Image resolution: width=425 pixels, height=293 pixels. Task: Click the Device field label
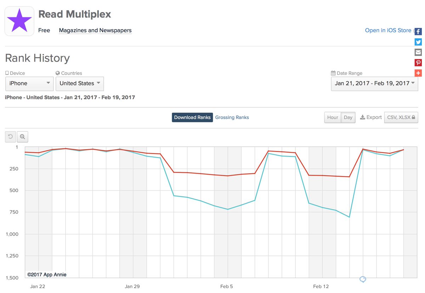[x=17, y=73]
